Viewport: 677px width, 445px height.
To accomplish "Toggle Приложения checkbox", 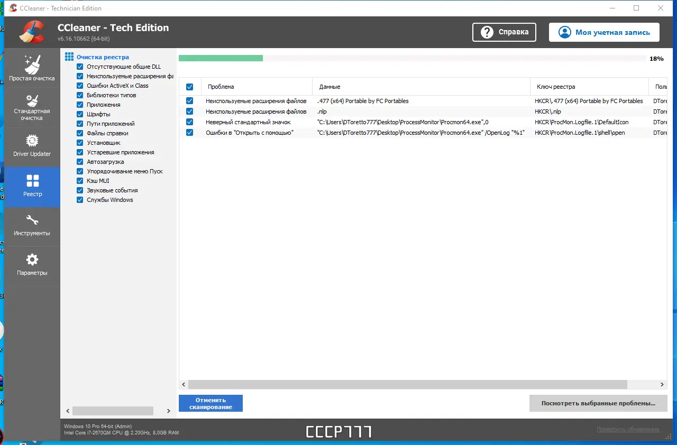I will (80, 105).
